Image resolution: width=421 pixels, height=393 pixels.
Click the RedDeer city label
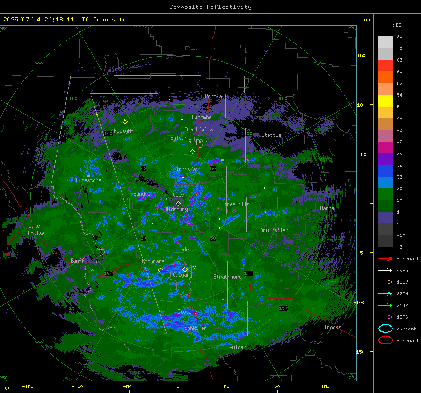198,142
